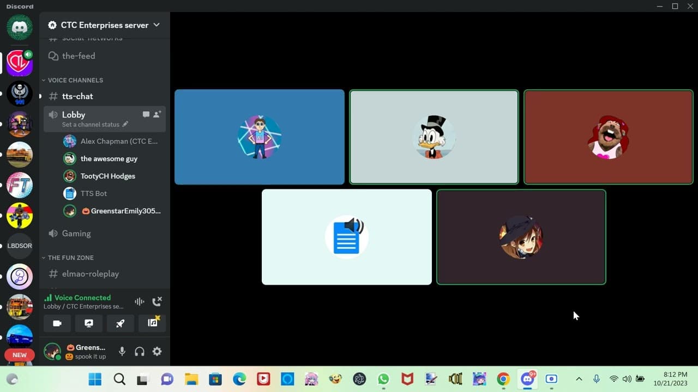
Task: Select GreenstarEmily305 in voice members
Action: pyautogui.click(x=113, y=211)
